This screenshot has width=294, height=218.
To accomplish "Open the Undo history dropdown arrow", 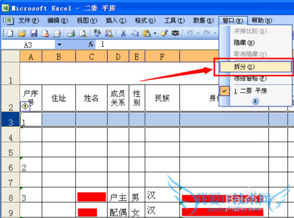I will click(198, 33).
